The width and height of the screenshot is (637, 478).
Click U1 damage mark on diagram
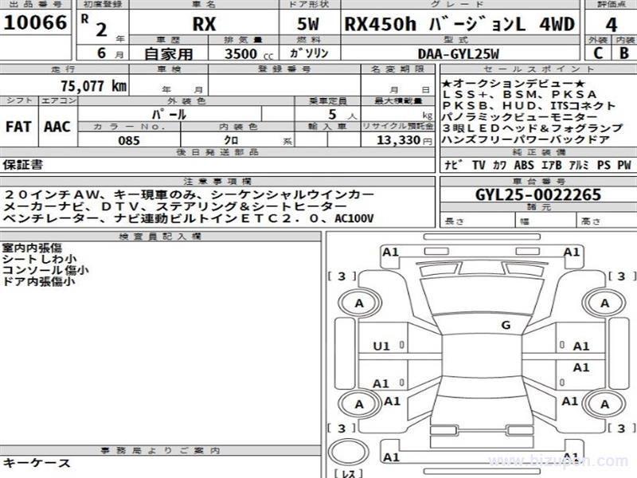381,347
